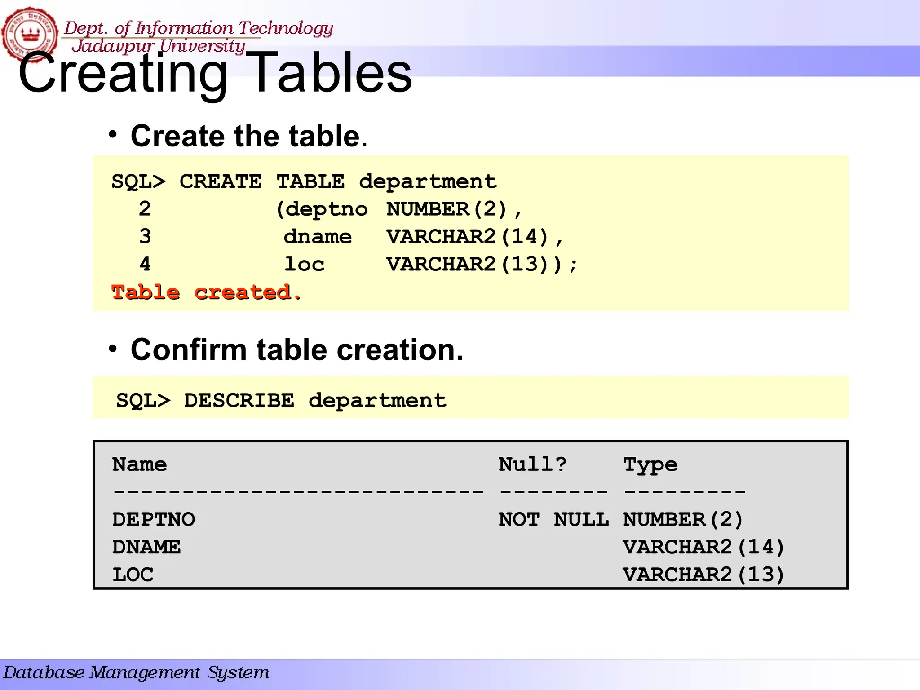Viewport: 920px width, 690px height.
Task: Click the 'Confirm table creation.' bullet
Action: pyautogui.click(x=297, y=349)
